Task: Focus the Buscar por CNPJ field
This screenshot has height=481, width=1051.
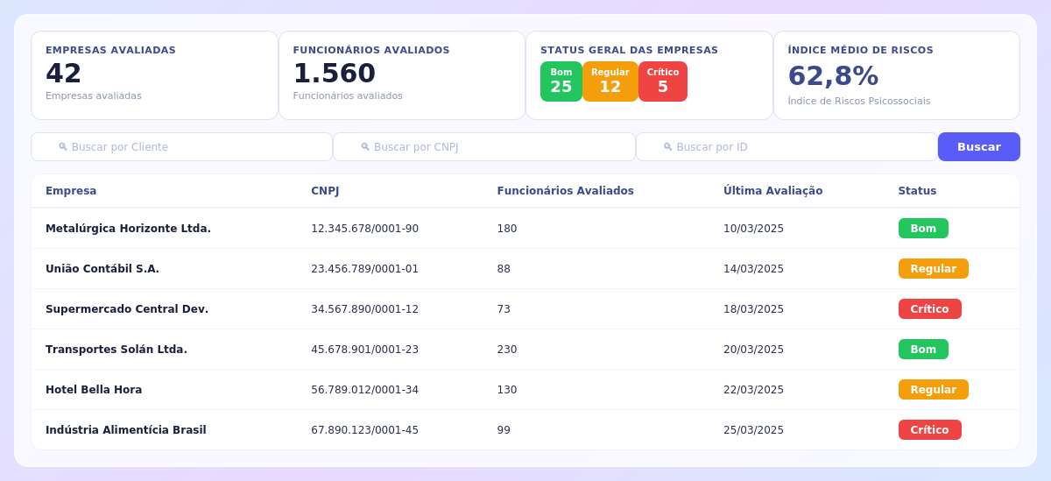Action: point(484,147)
